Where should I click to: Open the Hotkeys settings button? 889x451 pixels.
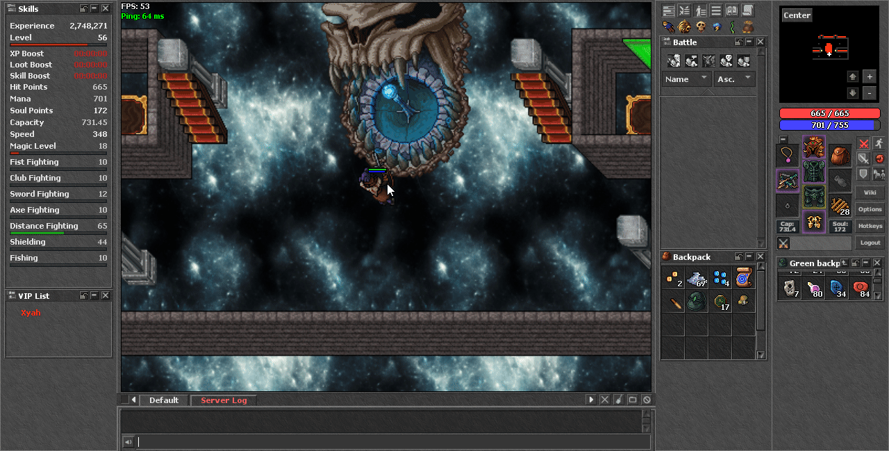[870, 226]
